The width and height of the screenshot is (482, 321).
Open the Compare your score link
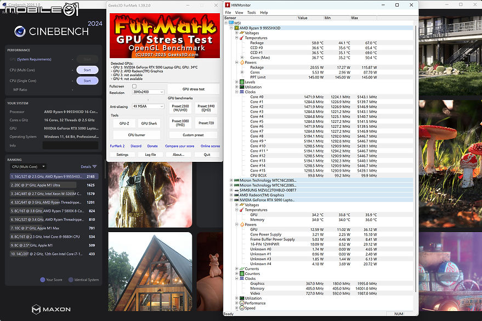[179, 146]
